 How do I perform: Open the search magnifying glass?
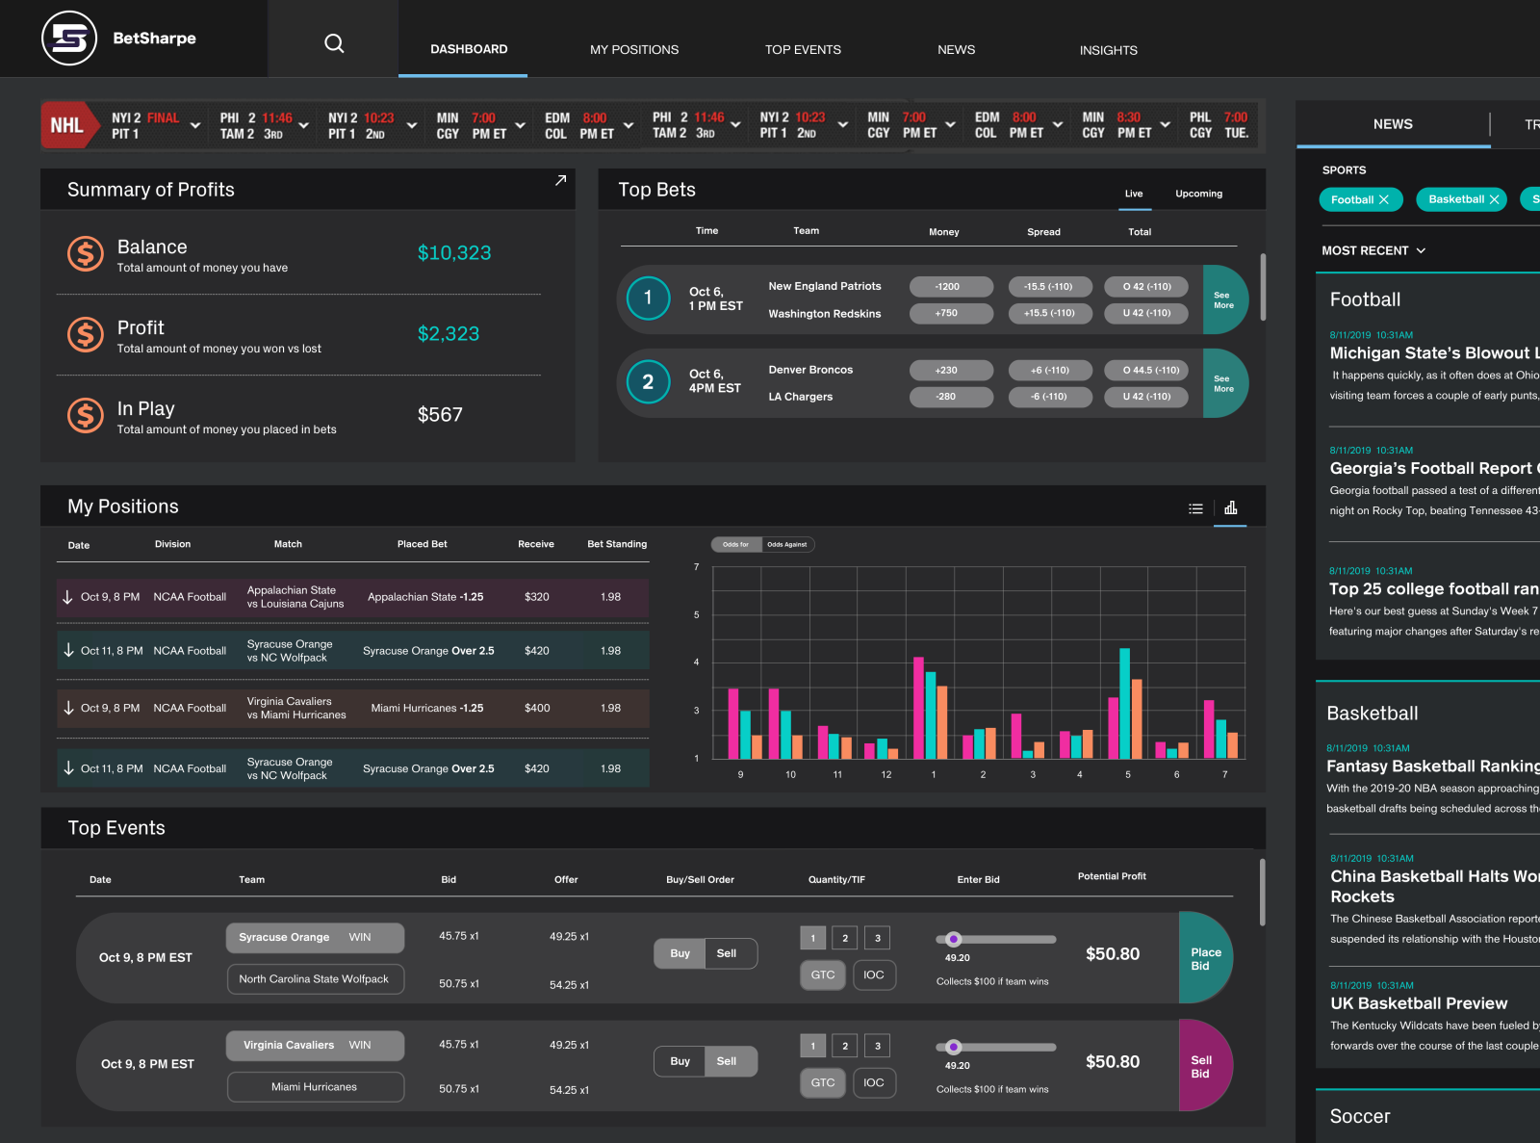pyautogui.click(x=333, y=42)
